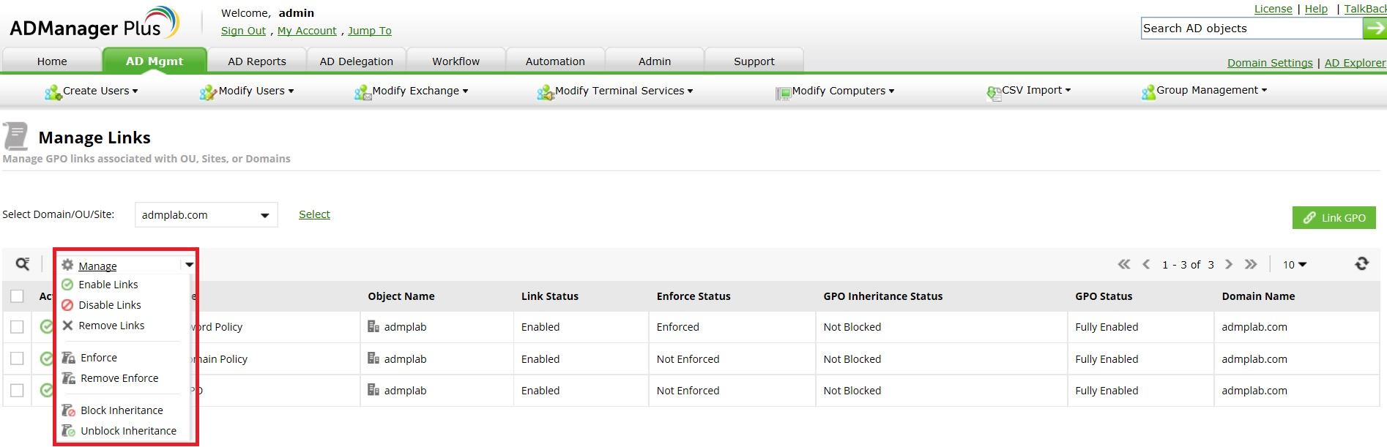Click the next page arrow icon
Image resolution: width=1387 pixels, height=447 pixels.
pos(1229,264)
